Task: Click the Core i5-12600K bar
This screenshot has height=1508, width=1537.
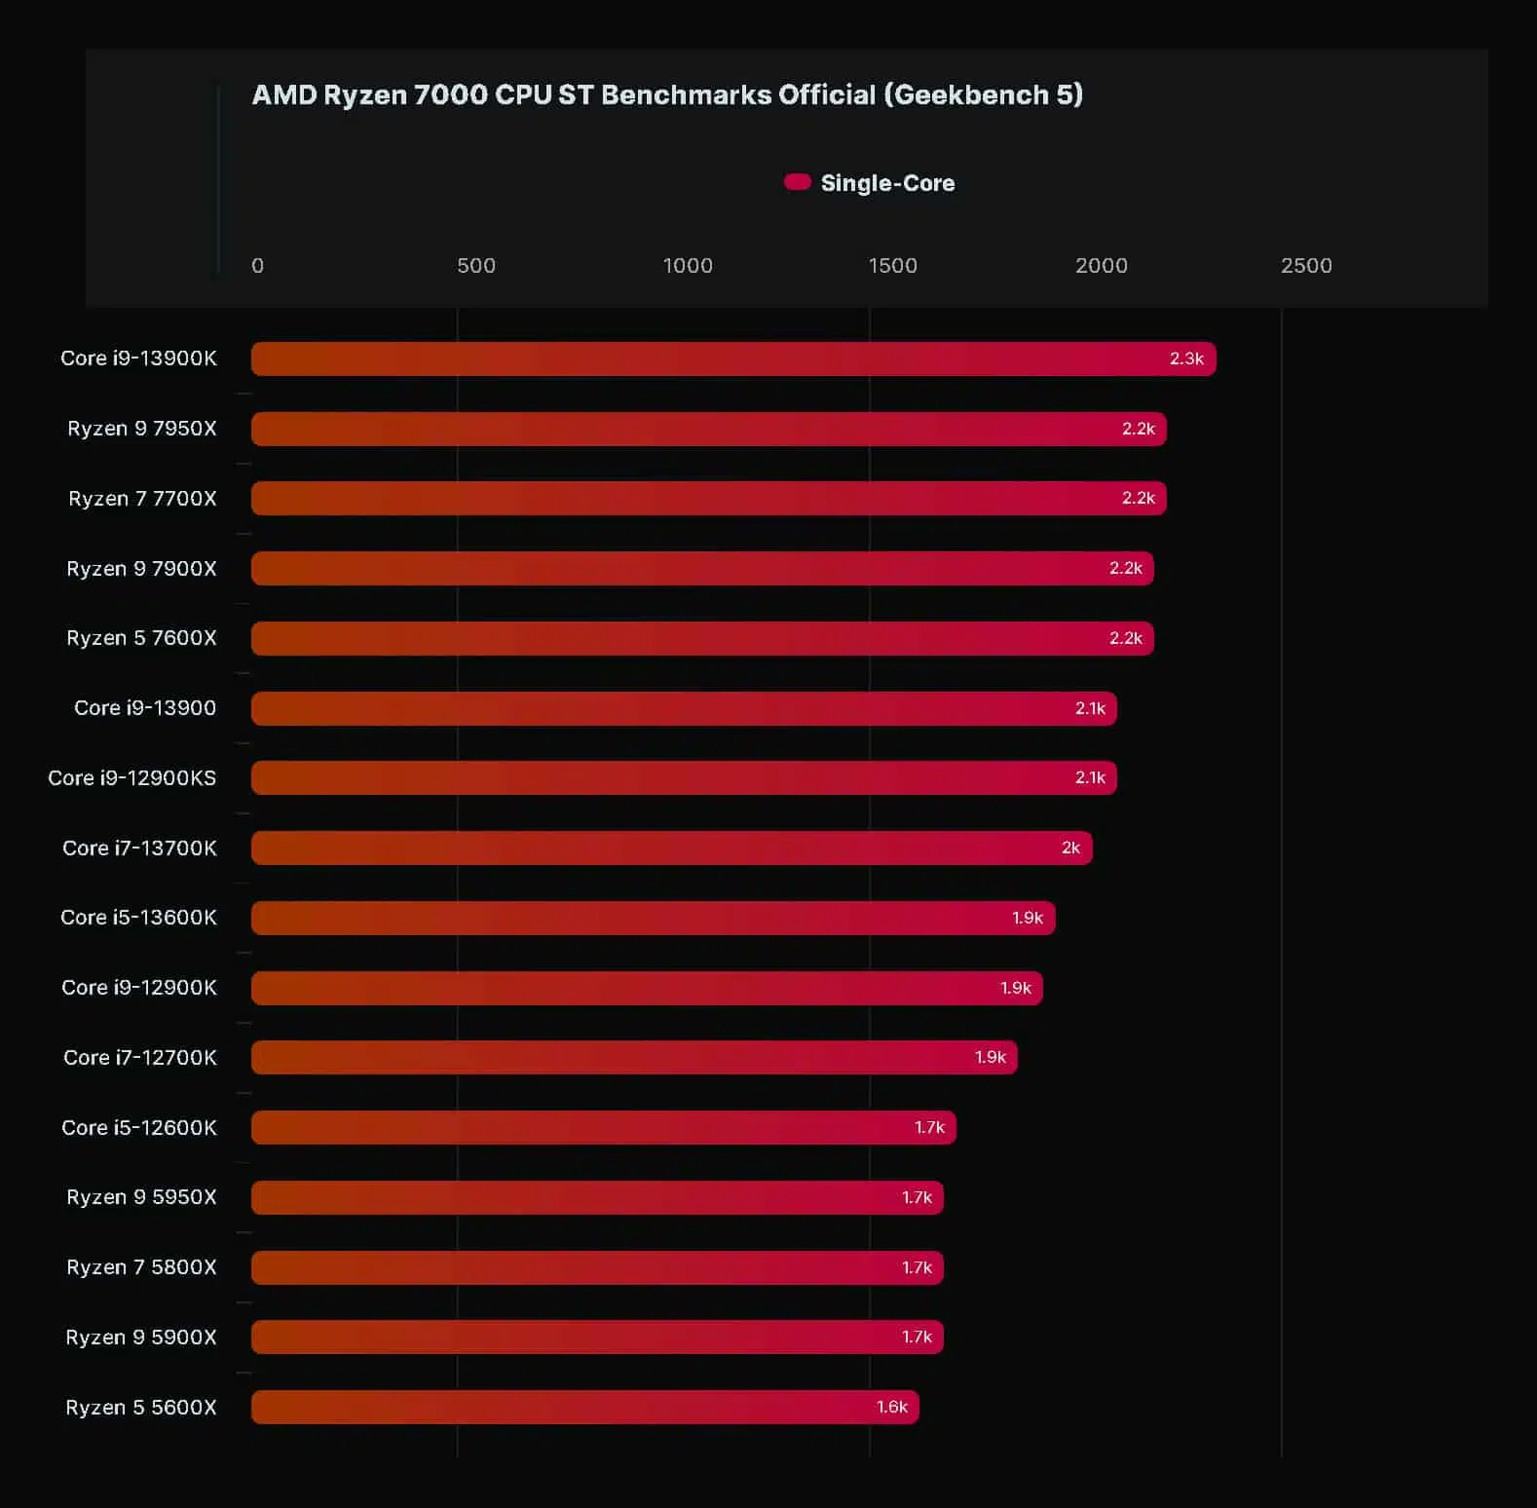Action: tap(604, 1127)
